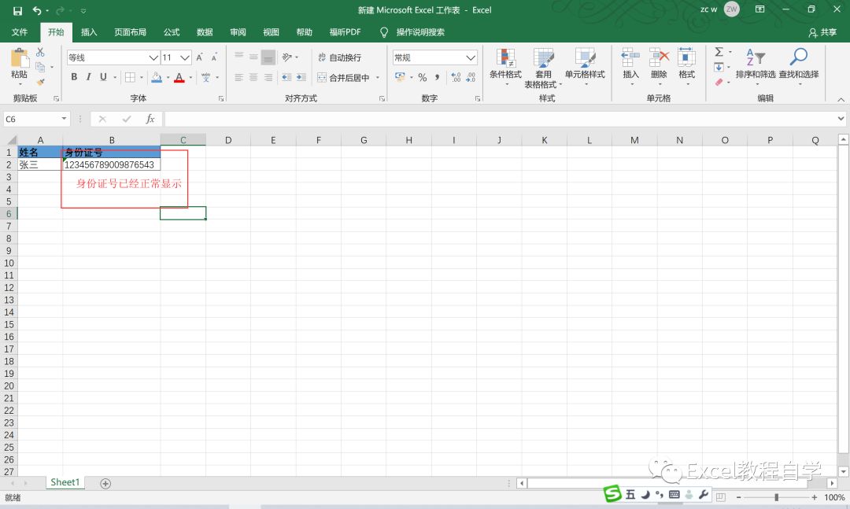Switch to the 插入 (Insert) tab

(89, 32)
